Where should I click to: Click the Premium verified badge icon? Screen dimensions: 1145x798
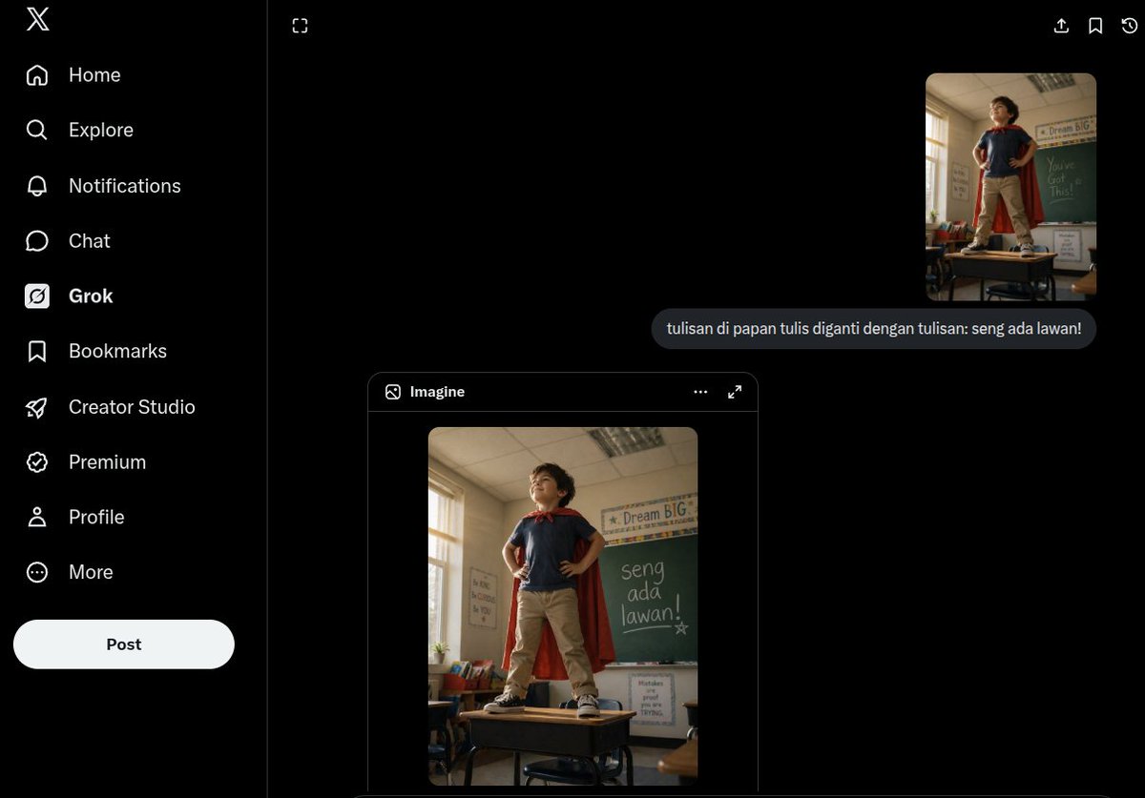(x=37, y=462)
